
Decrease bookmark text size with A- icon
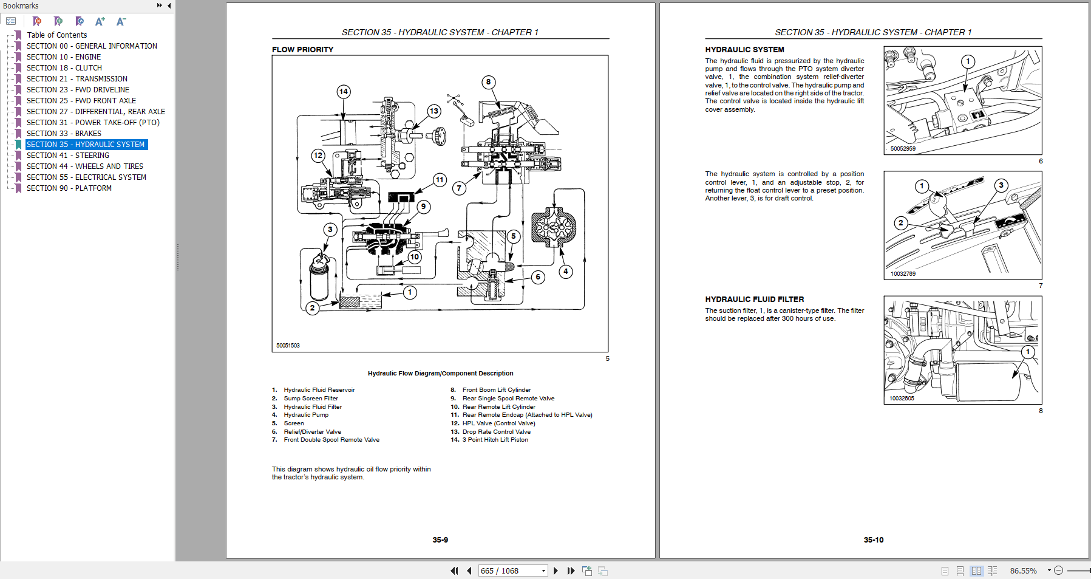(120, 21)
